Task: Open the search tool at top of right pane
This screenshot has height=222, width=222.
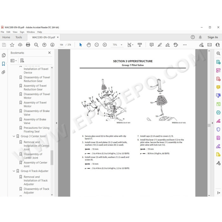Action: pos(218,53)
